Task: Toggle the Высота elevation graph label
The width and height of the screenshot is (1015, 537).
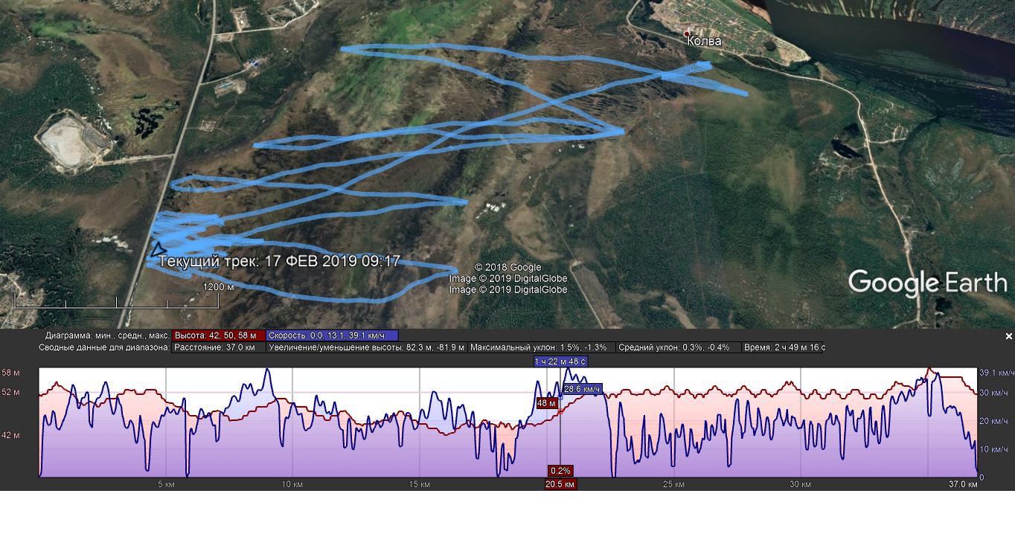Action: point(218,335)
